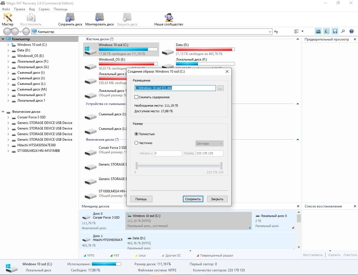
Task: Expand Windows 10 ssd (C:) tree node
Action: (x=8, y=45)
